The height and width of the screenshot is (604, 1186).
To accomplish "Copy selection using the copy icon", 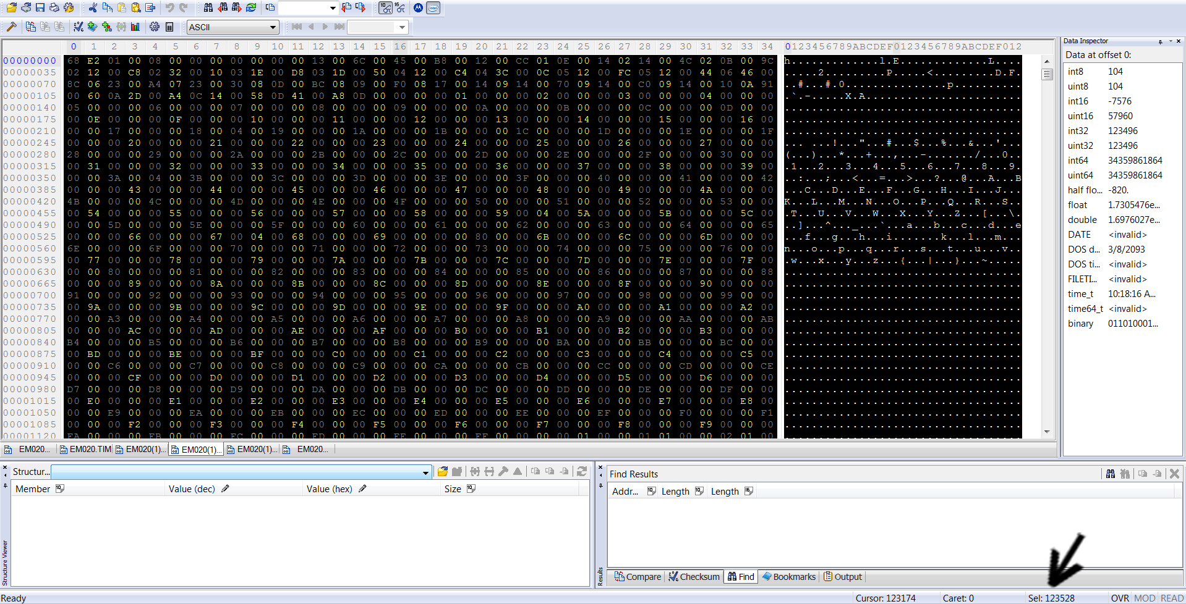I will coord(108,8).
